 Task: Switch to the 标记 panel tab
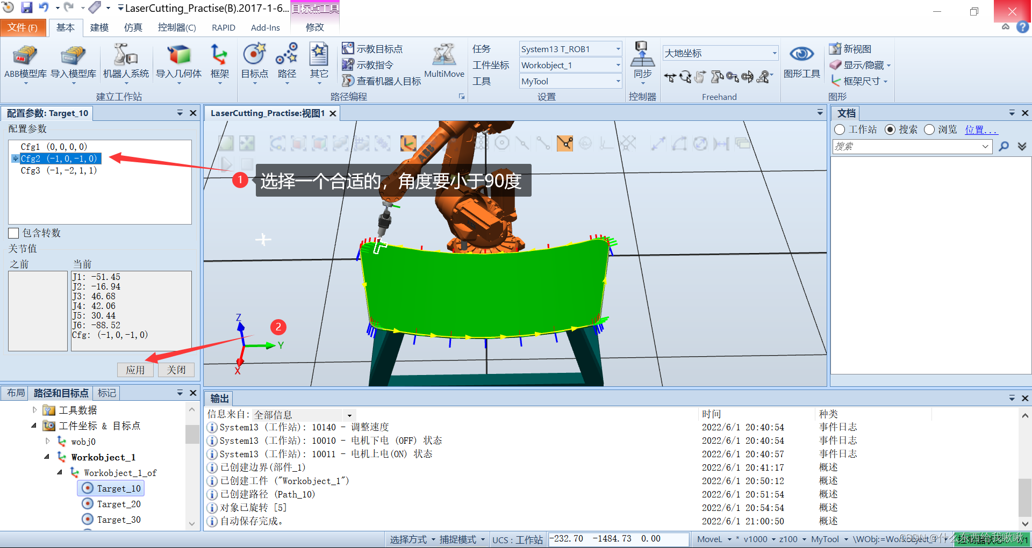(106, 393)
